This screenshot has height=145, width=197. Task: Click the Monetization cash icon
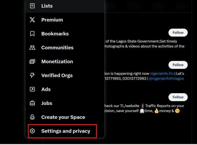pos(32,62)
